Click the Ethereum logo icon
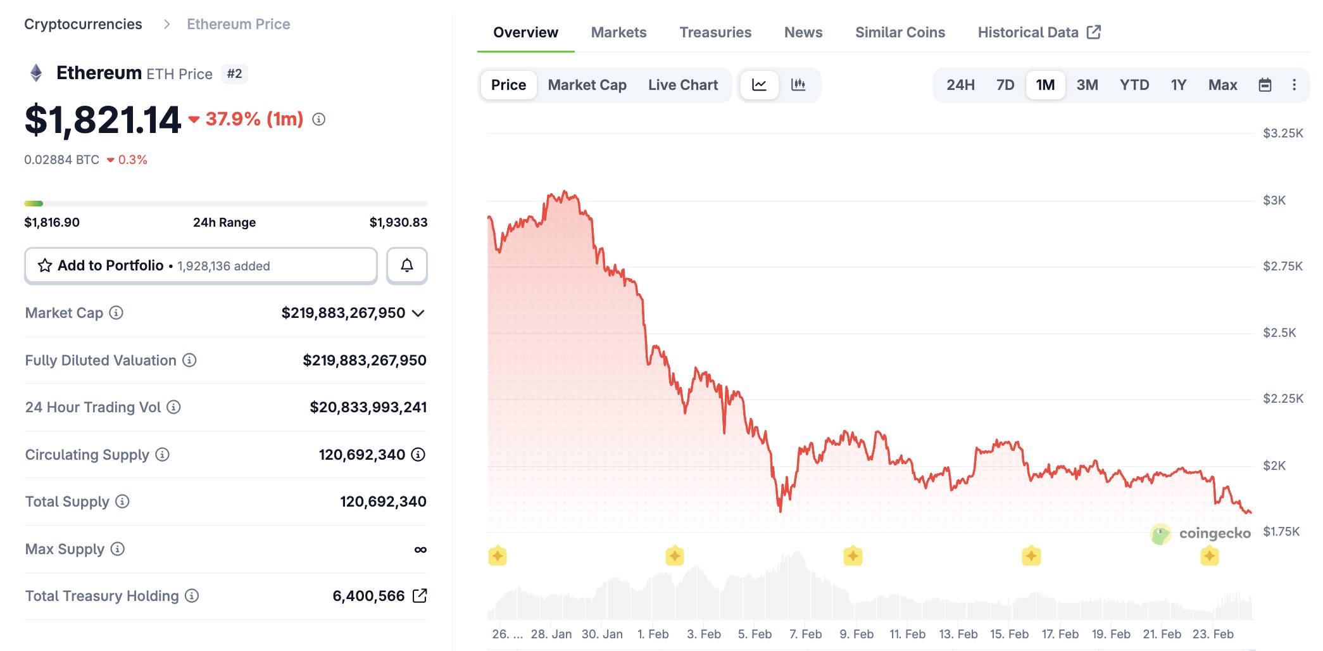This screenshot has height=651, width=1323. 36,72
